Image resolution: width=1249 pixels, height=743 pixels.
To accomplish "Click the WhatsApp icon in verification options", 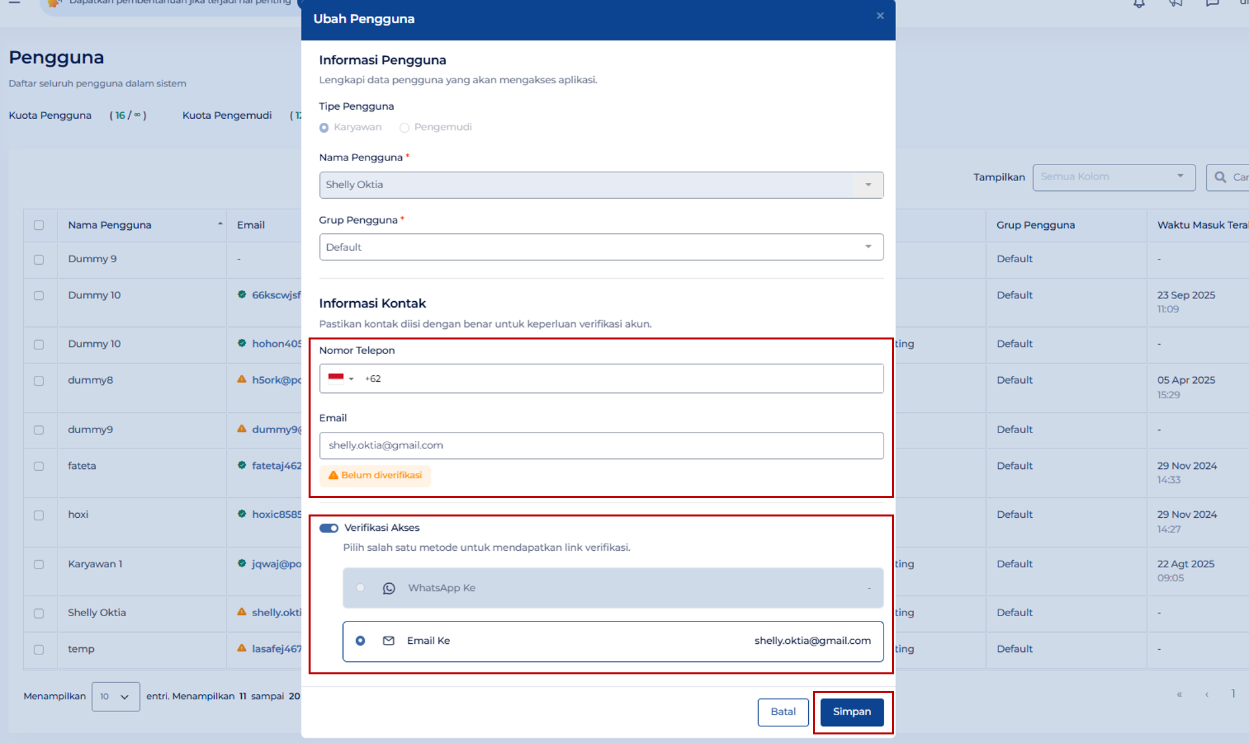I will click(x=389, y=588).
